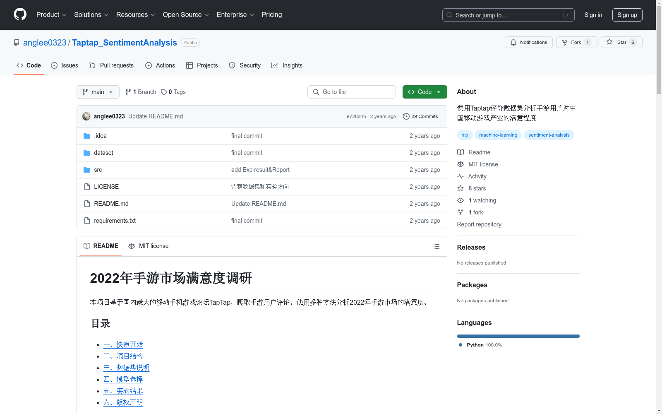
Task: Click the blue dot beside Python 100.0%
Action: point(461,345)
